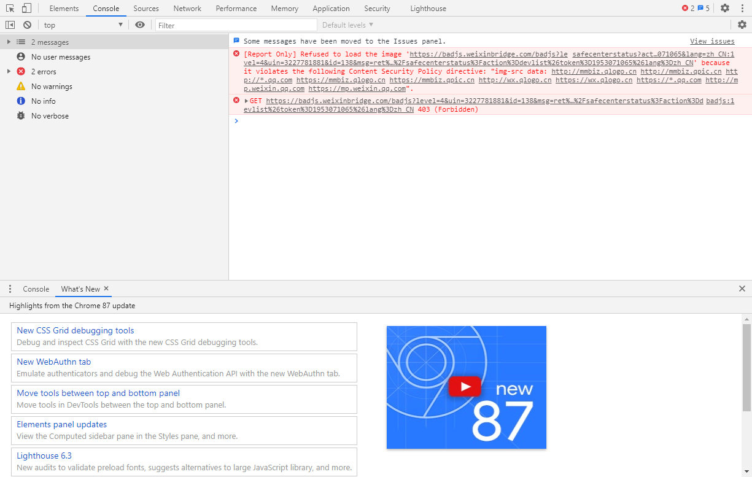Switch to the drawer Console tab
The width and height of the screenshot is (752, 477).
pyautogui.click(x=36, y=289)
